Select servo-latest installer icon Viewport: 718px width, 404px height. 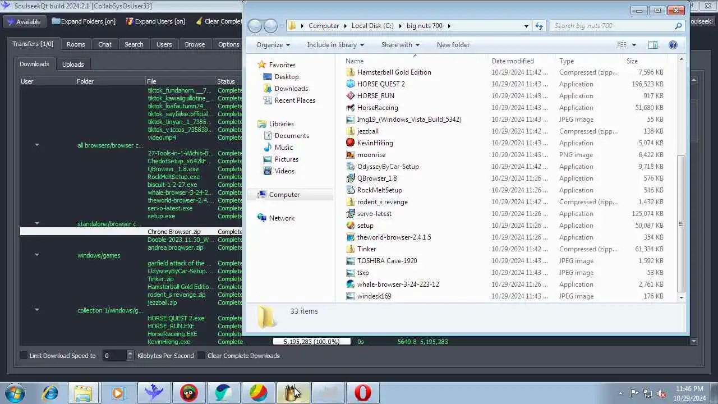351,214
